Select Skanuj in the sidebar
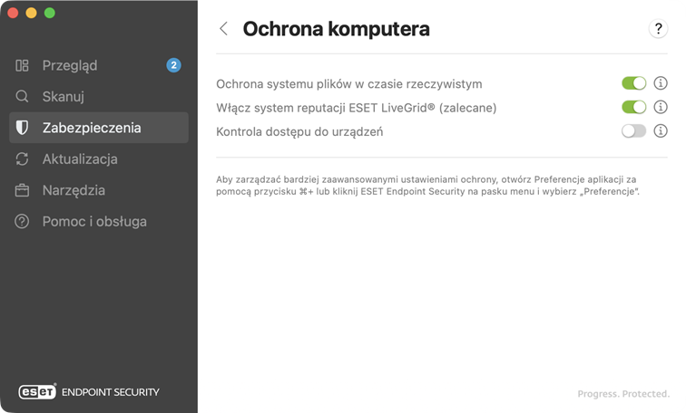686x413 pixels. (64, 97)
